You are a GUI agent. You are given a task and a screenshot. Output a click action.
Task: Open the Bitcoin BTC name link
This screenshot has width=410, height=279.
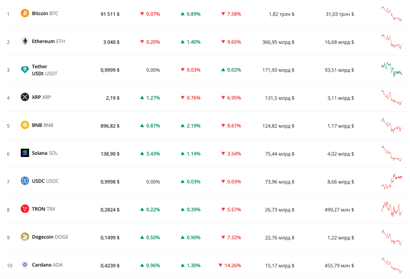(45, 13)
